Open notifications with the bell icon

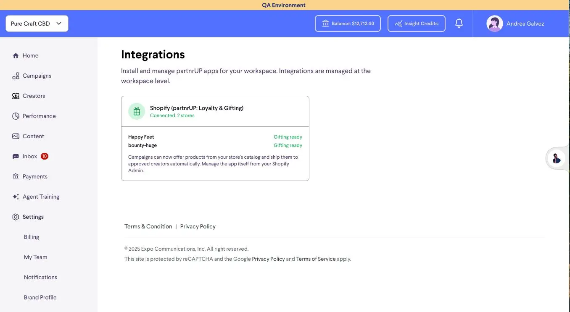point(459,24)
